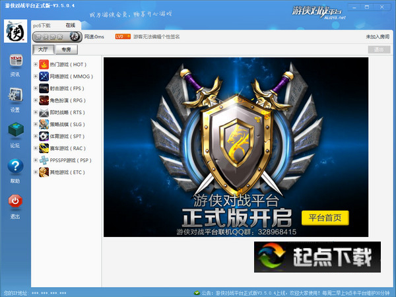The image size is (396, 297).
Task: Click the 游侠对战平台 ALI213.net logo
Action: point(319,12)
